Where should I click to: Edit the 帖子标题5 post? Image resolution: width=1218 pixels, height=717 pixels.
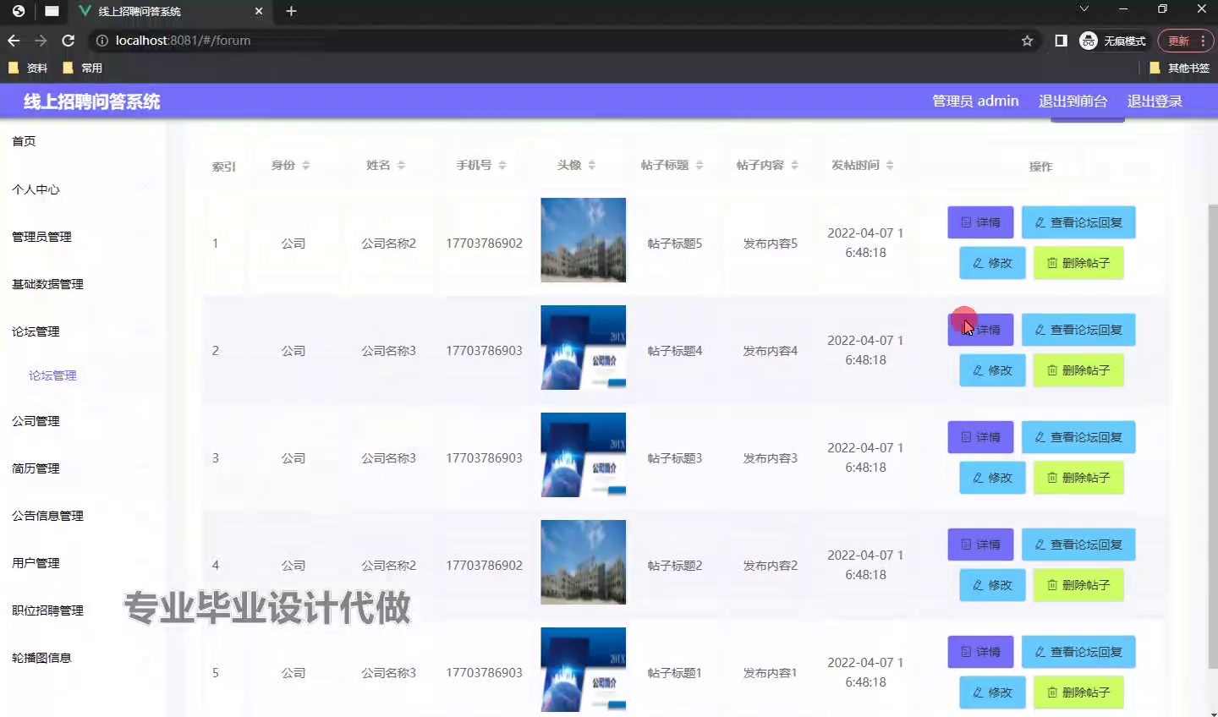pyautogui.click(x=992, y=263)
